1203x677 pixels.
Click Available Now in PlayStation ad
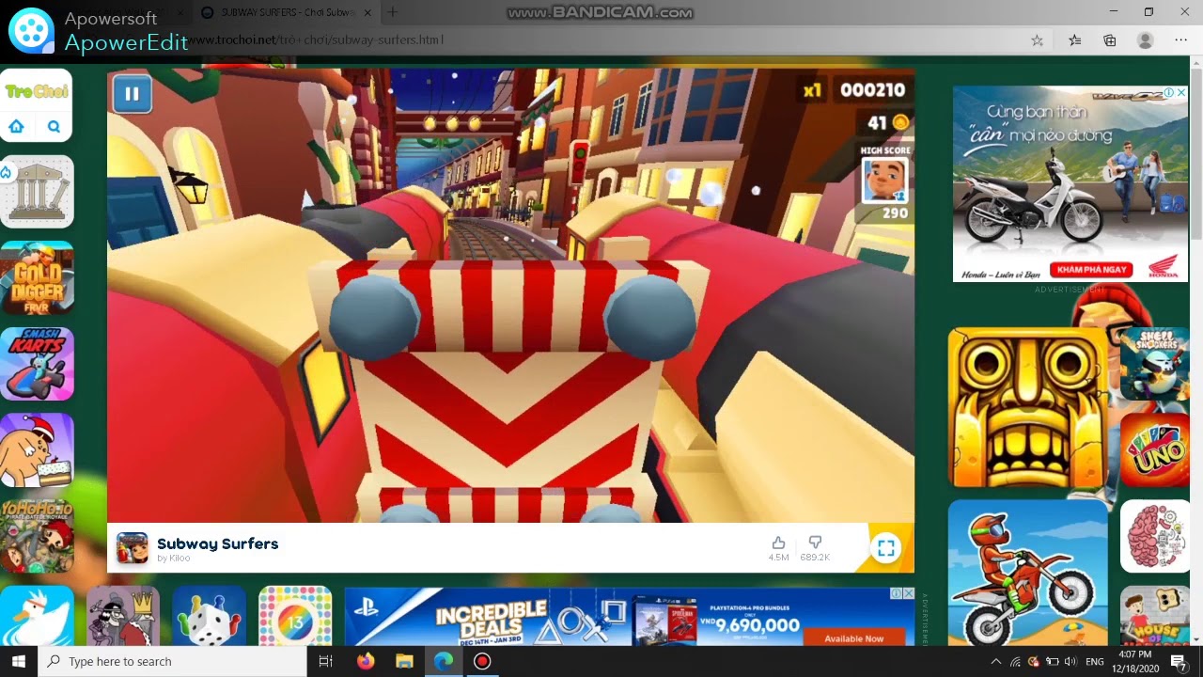click(854, 638)
